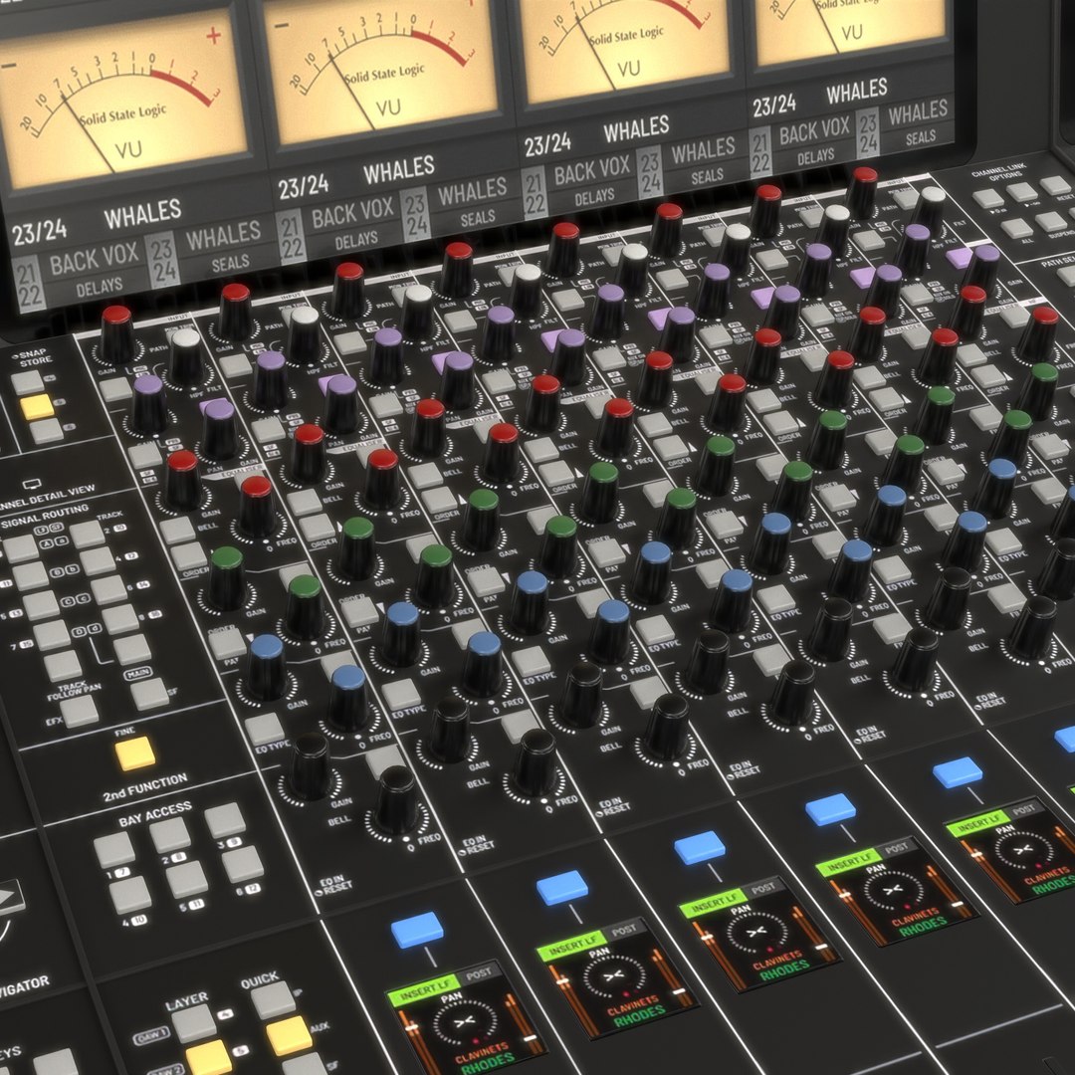The image size is (1075, 1075).
Task: Hit the ALL key in Channel Link Options
Action: click(x=1016, y=227)
